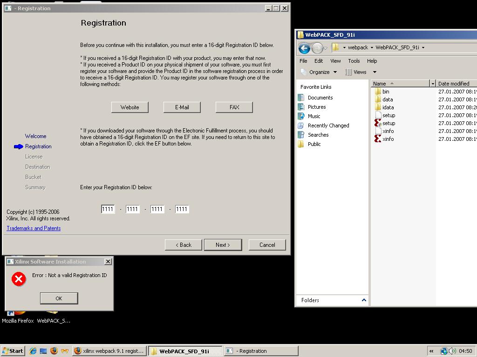The height and width of the screenshot is (357, 477).
Task: Click Firefox icon in quick launch
Action: point(54,351)
